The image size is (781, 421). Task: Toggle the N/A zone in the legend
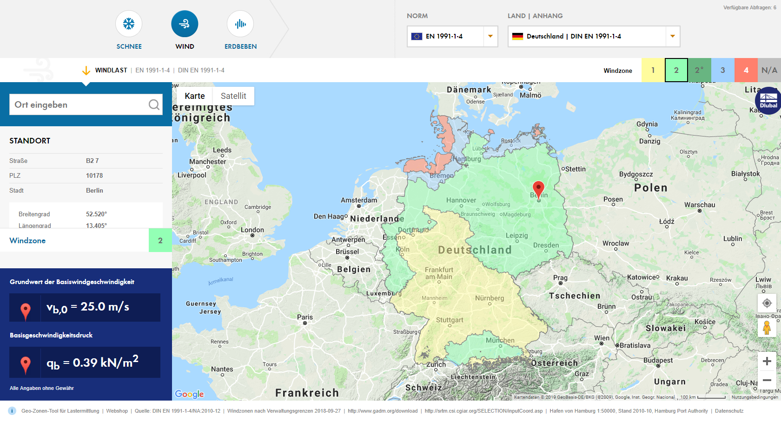click(769, 70)
